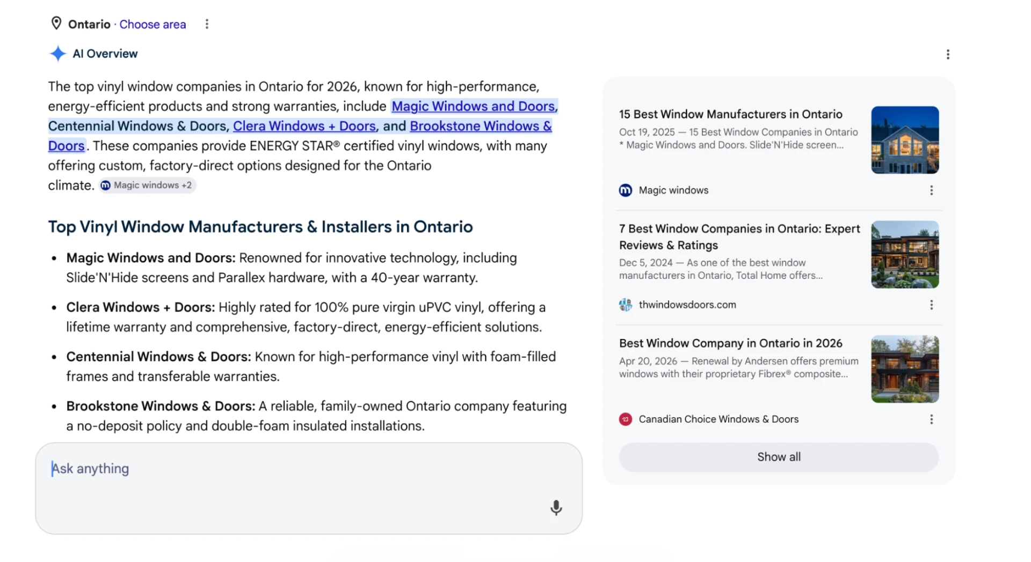Click the Brookstone Windows & Doors bullet title

pos(161,406)
